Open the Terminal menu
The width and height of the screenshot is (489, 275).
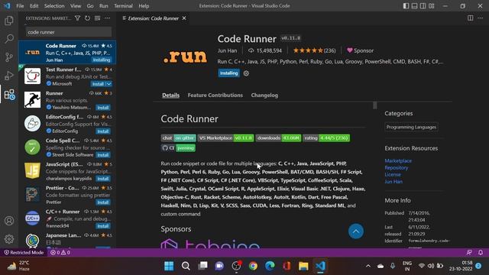point(123,6)
